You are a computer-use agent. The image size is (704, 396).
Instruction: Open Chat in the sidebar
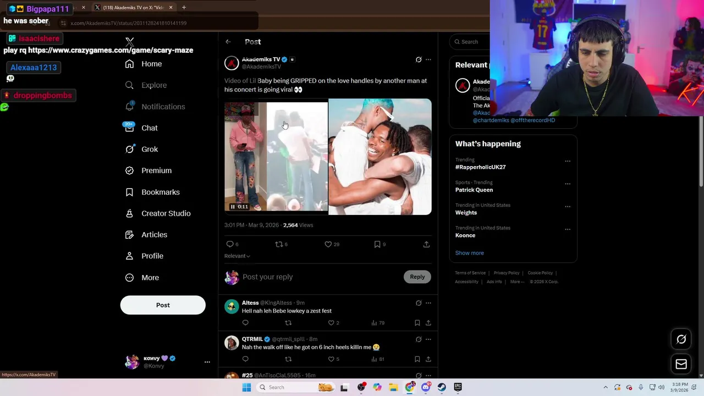(141, 128)
